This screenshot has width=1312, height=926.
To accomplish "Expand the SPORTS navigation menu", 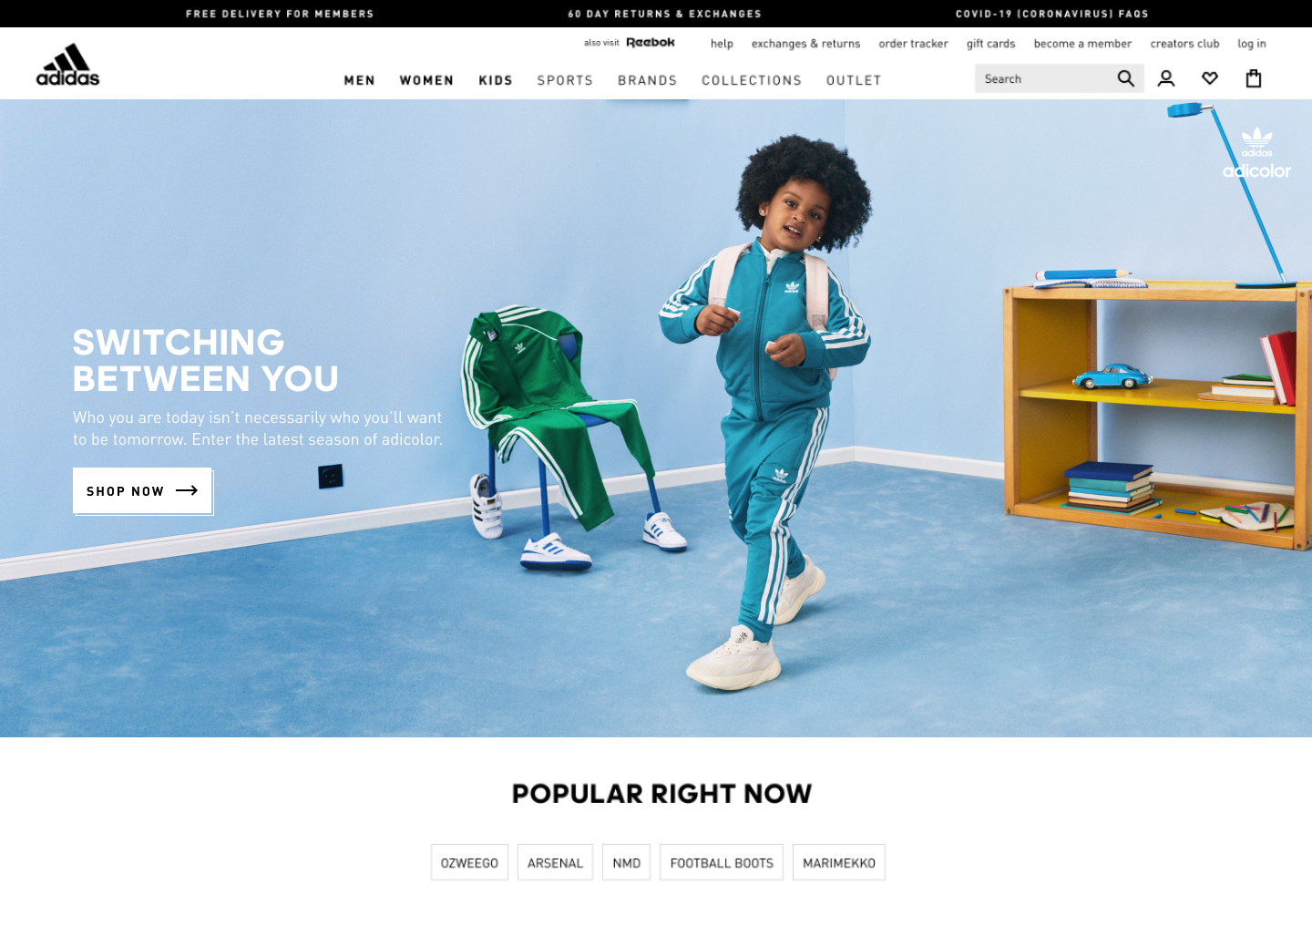I will pyautogui.click(x=565, y=80).
